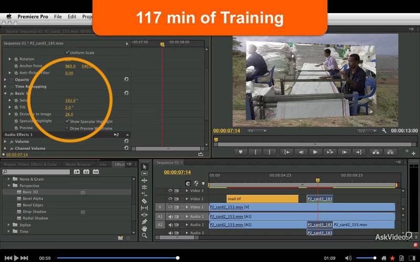Select the Selection arrow tool
The width and height of the screenshot is (420, 262).
[145, 167]
